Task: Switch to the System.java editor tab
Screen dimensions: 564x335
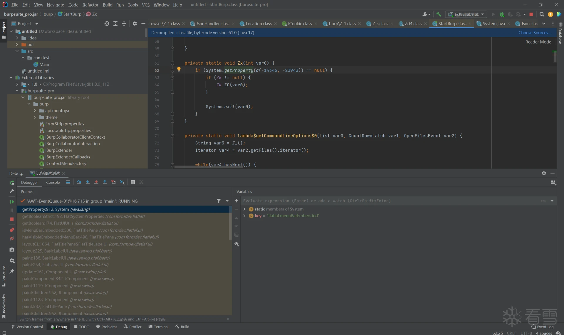Action: [x=493, y=23]
